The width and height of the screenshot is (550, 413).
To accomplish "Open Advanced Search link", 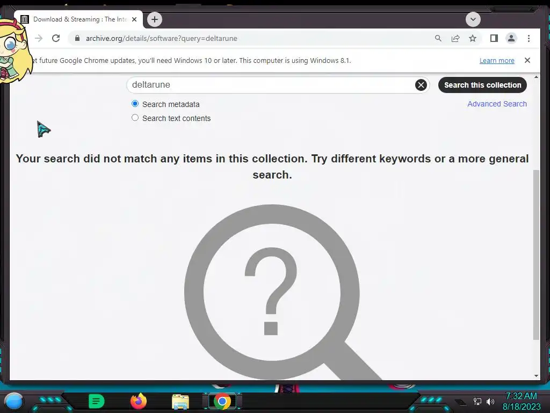I will 497,104.
